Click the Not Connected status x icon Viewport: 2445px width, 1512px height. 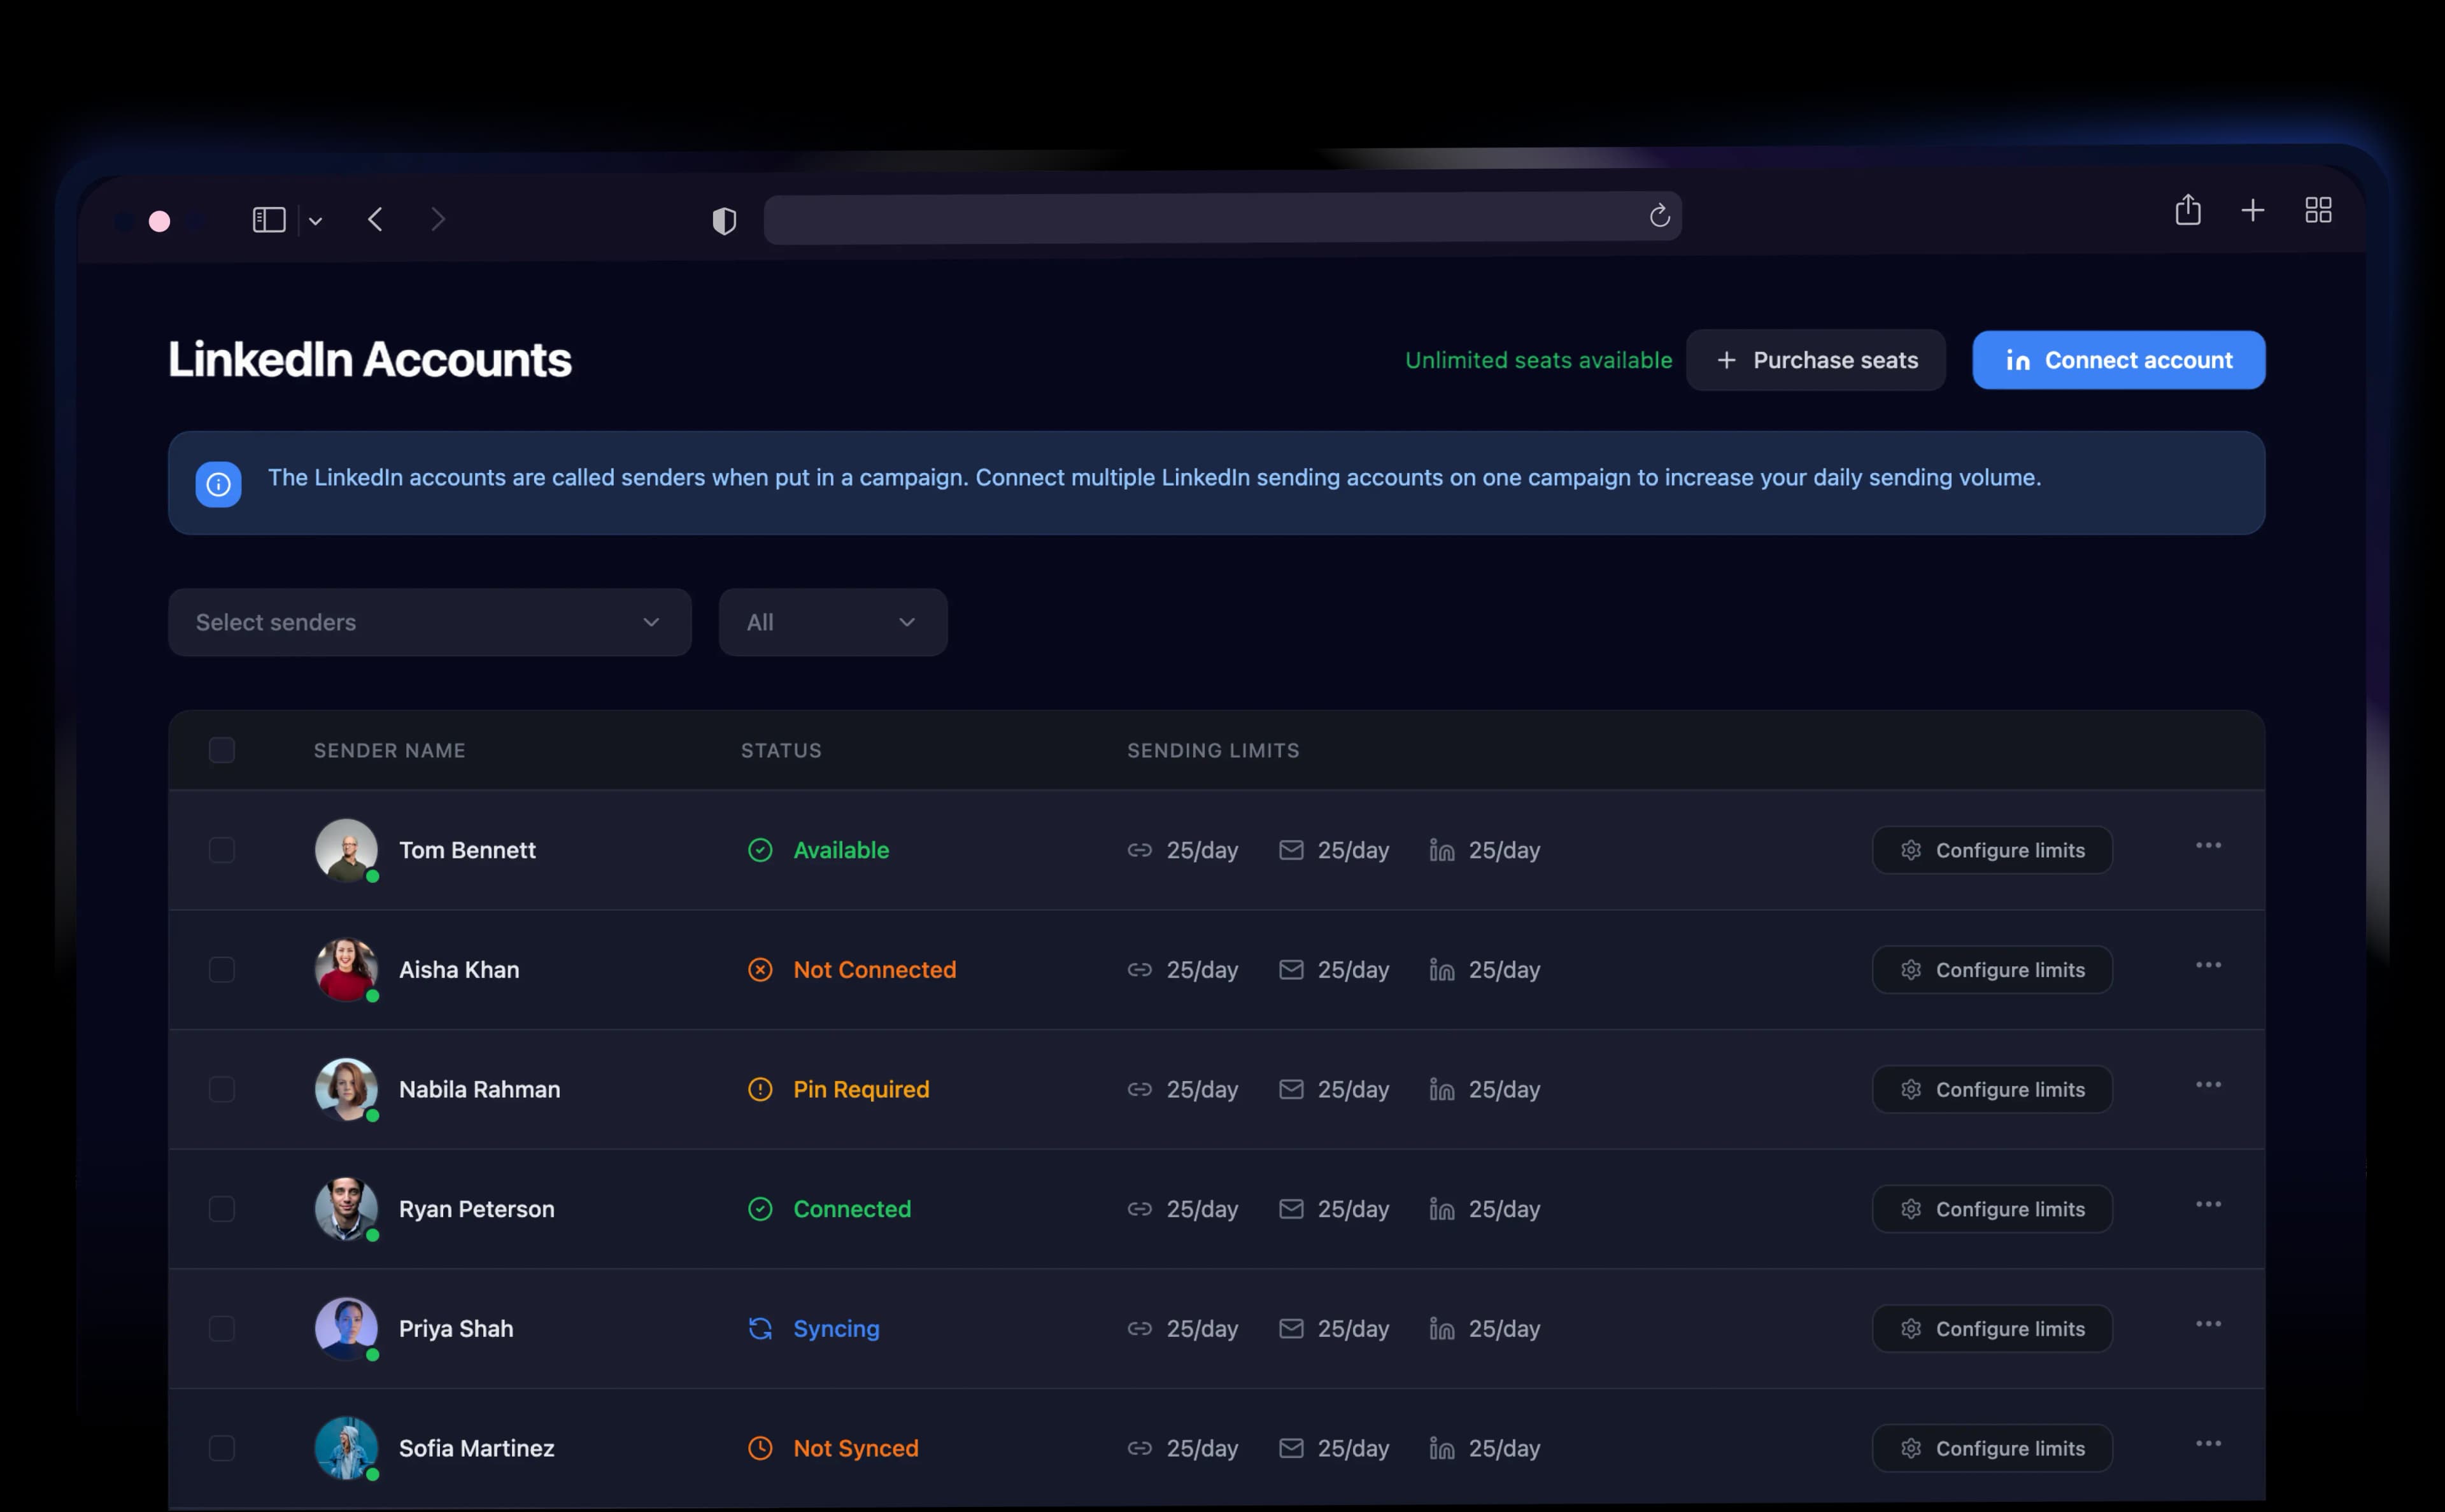[760, 970]
